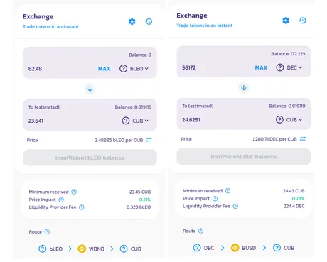Click the swap direction arrow below bLEO

90,89
